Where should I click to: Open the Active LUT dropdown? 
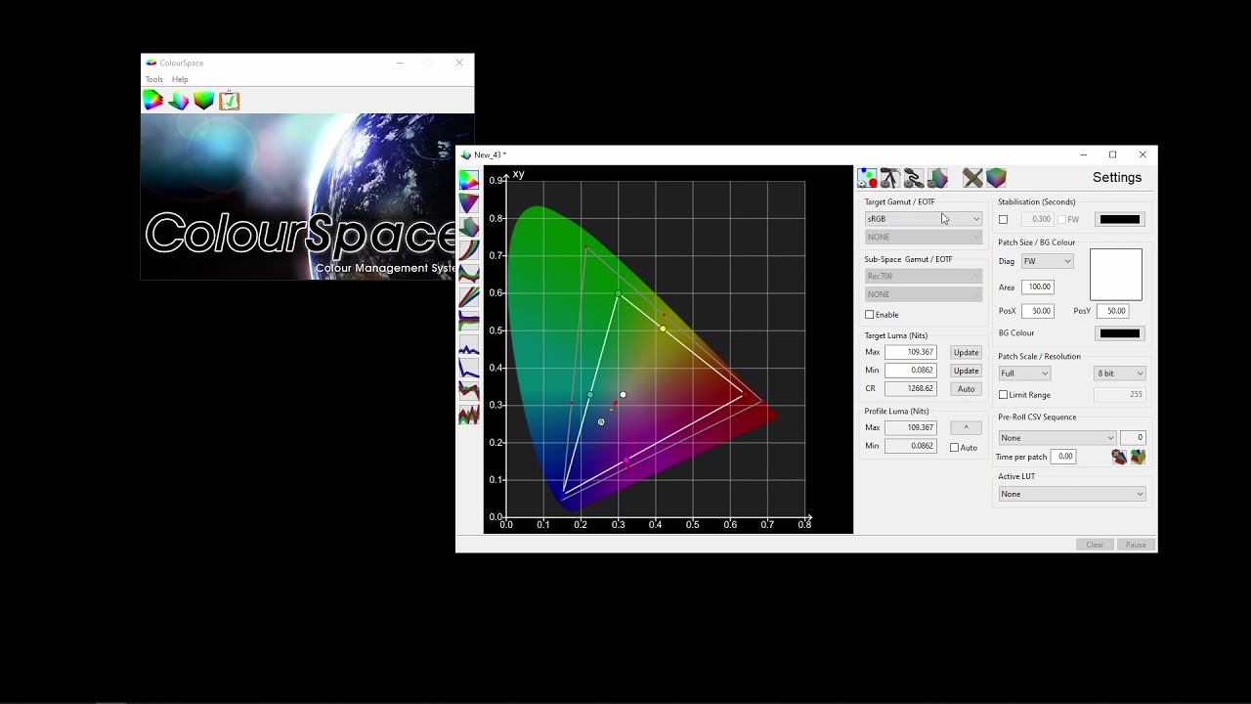[1071, 494]
